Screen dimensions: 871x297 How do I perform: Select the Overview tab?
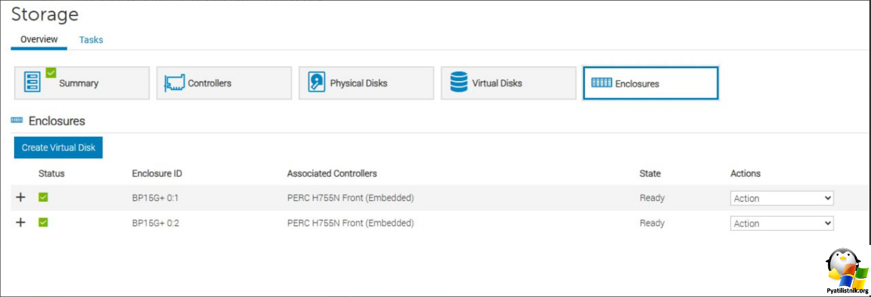pos(39,39)
